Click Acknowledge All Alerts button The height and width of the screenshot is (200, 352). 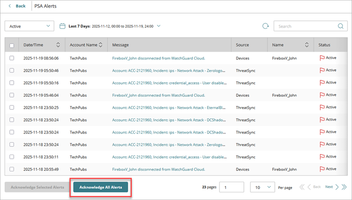(x=101, y=187)
